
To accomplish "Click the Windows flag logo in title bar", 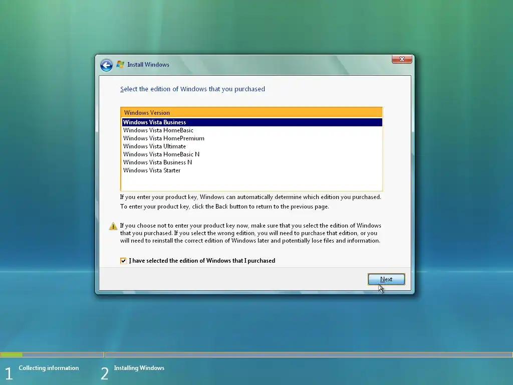I will click(120, 65).
